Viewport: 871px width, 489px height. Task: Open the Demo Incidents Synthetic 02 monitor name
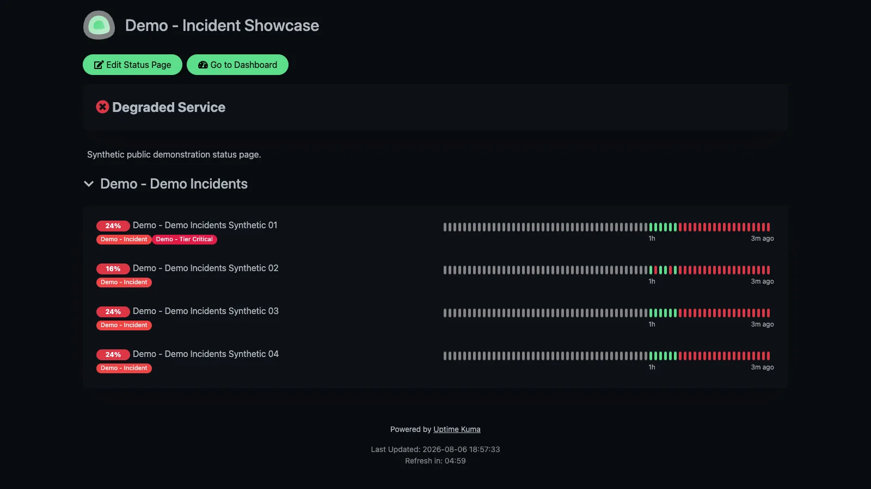coord(205,268)
